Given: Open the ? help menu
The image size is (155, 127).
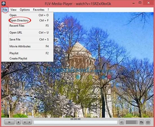Looking at the screenshot, I should 48,10.
